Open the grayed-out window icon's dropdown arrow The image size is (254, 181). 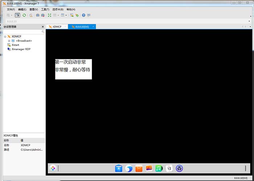[58, 15]
